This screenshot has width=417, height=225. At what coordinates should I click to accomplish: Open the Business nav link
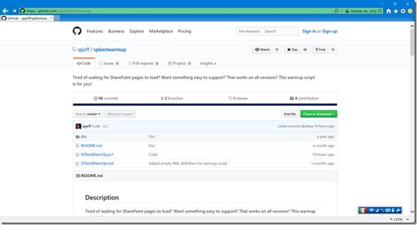tap(116, 31)
